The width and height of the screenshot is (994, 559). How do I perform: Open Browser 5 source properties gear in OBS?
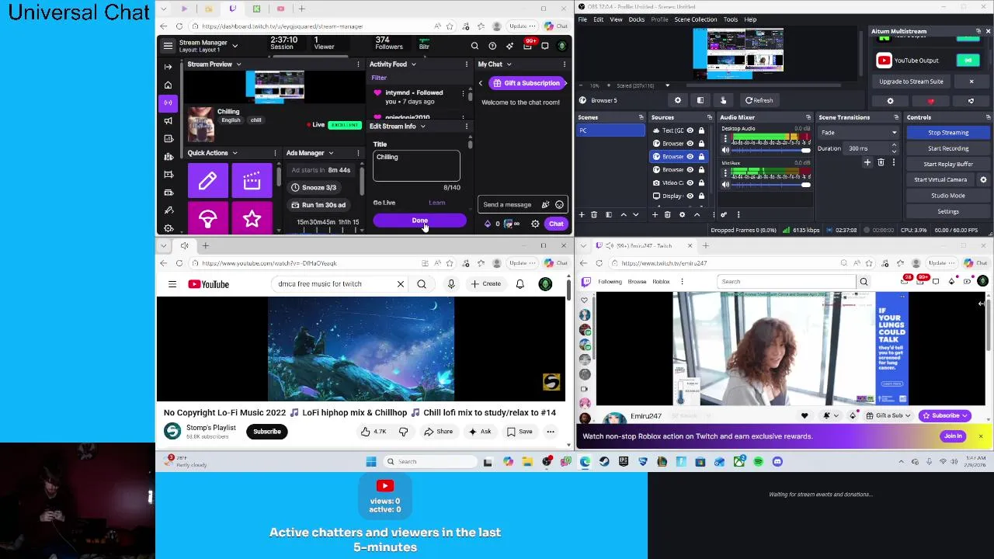678,100
